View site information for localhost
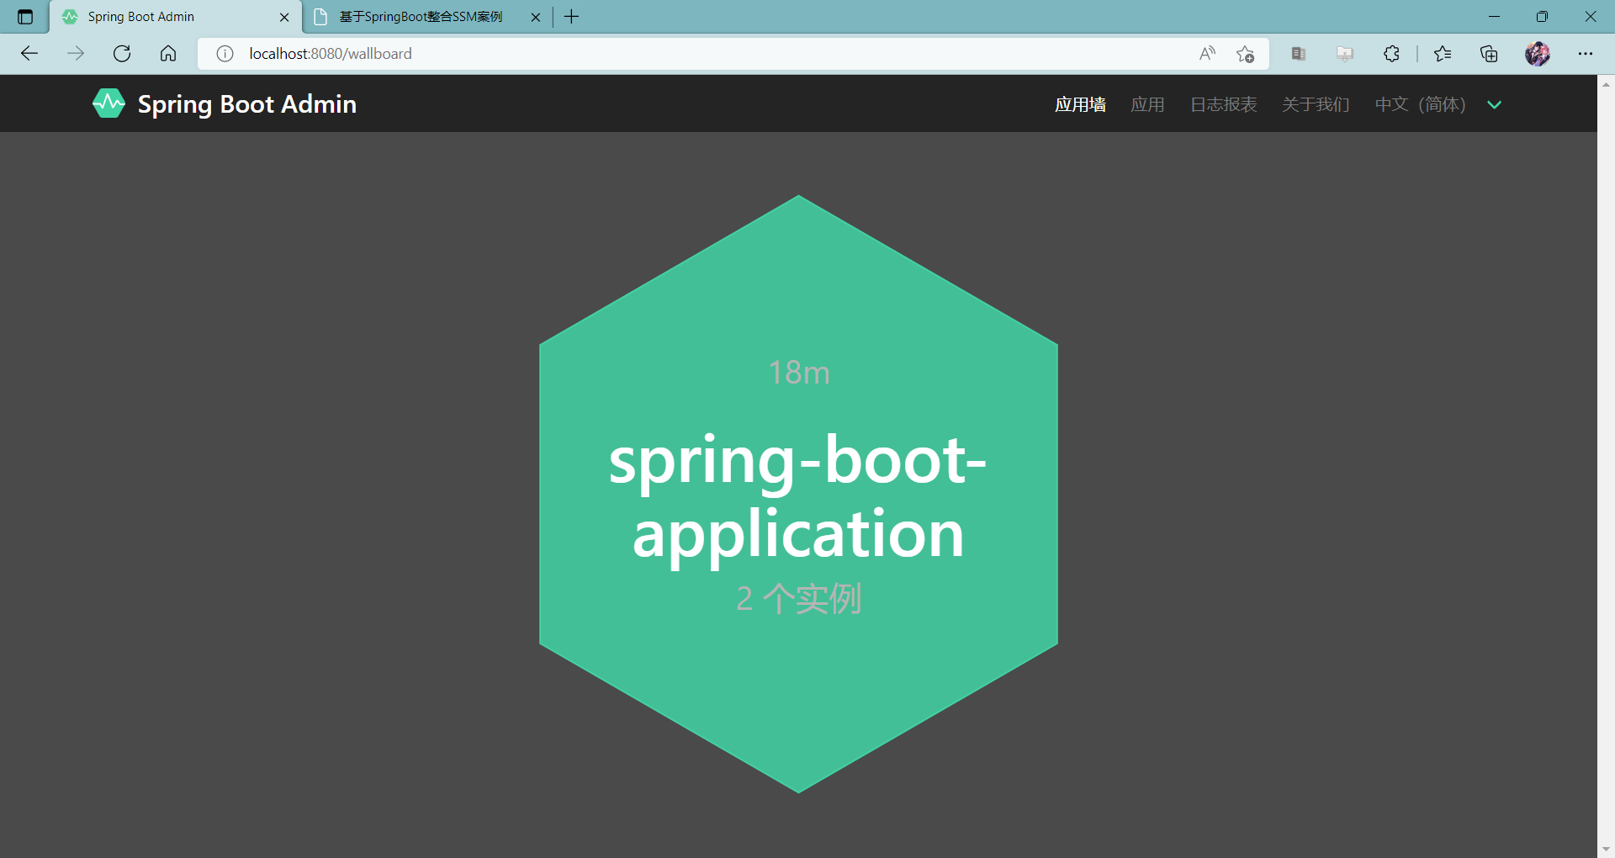Image resolution: width=1615 pixels, height=858 pixels. (x=225, y=54)
